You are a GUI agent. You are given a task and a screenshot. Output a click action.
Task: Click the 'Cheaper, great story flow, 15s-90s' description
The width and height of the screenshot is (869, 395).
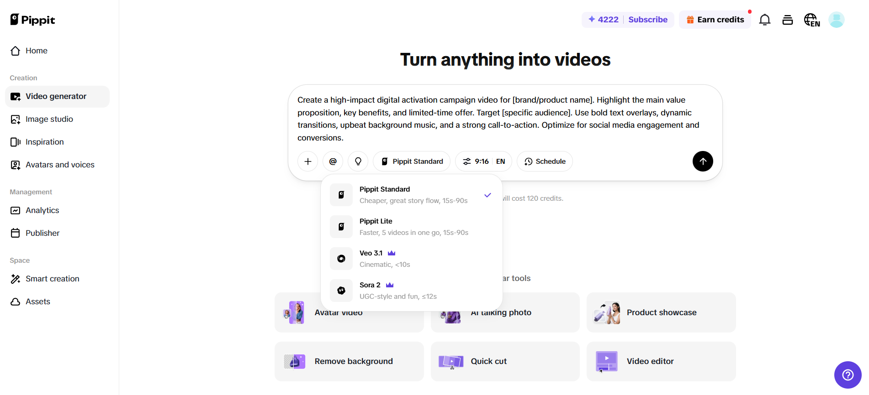click(413, 201)
